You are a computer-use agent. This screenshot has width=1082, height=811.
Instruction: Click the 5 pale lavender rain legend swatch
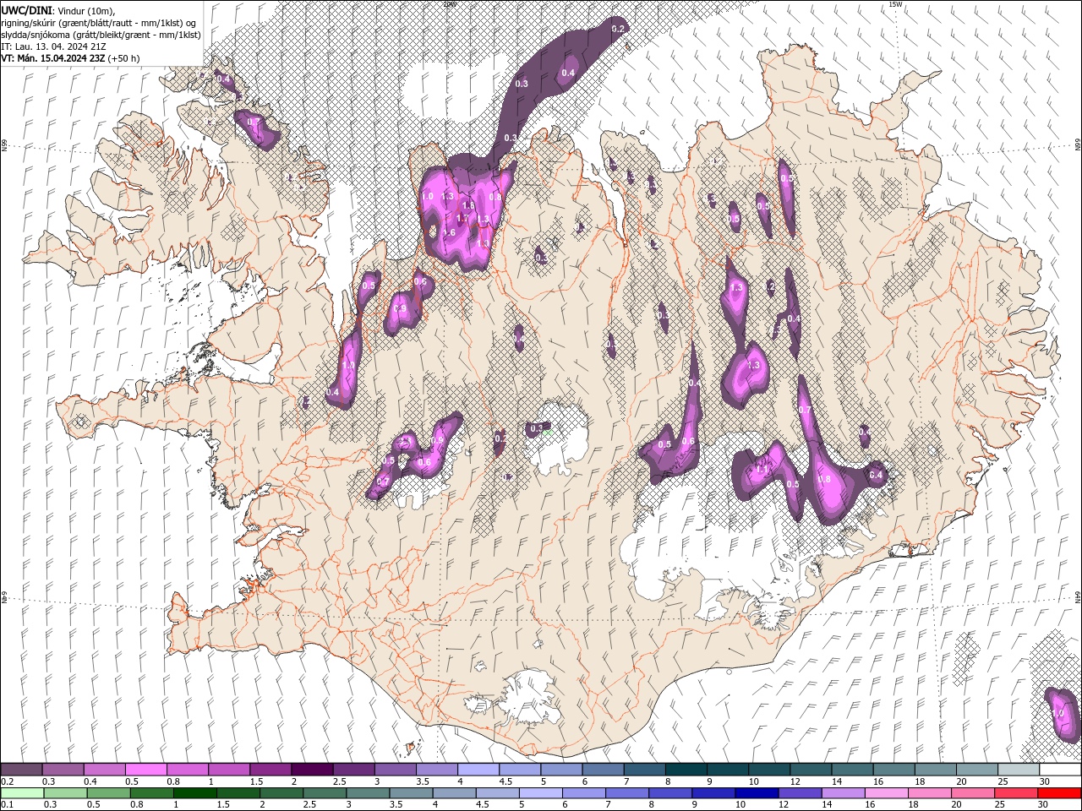(x=541, y=793)
